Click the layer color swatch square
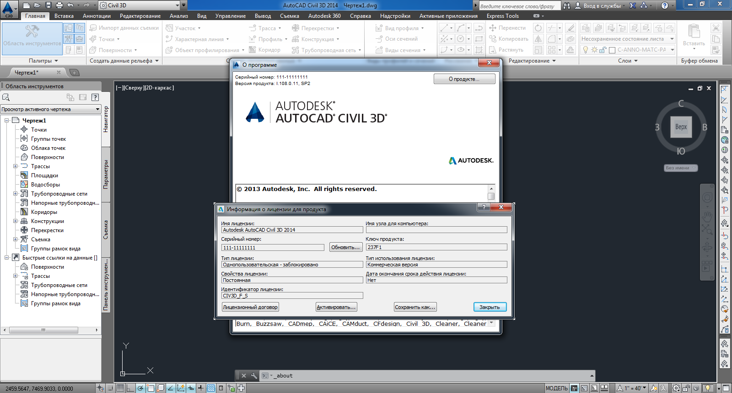Image resolution: width=732 pixels, height=393 pixels. pos(612,50)
